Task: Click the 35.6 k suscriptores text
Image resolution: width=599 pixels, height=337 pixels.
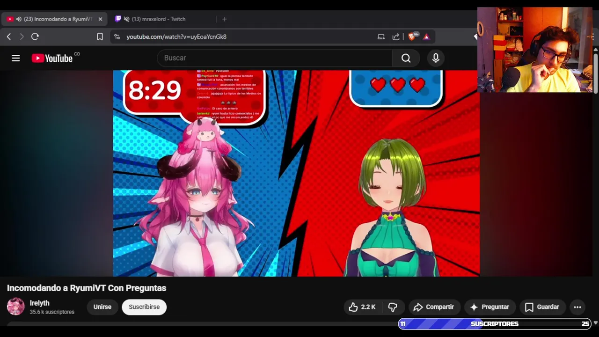Action: (52, 312)
